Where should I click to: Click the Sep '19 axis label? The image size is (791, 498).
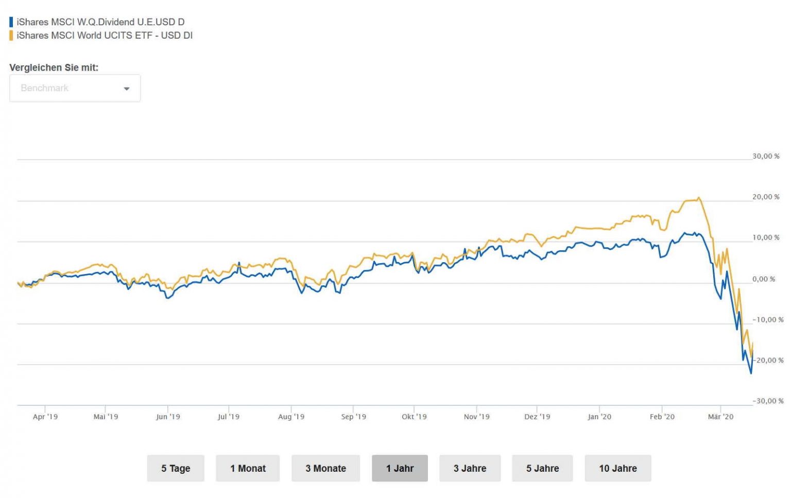pyautogui.click(x=353, y=417)
